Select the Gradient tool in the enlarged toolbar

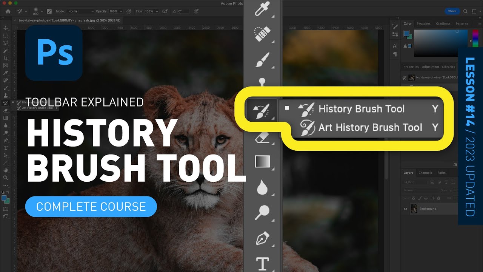tap(262, 162)
